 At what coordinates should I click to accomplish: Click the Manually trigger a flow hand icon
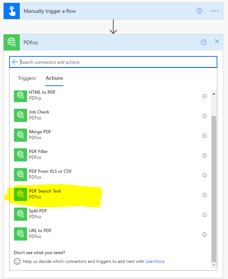[11, 11]
